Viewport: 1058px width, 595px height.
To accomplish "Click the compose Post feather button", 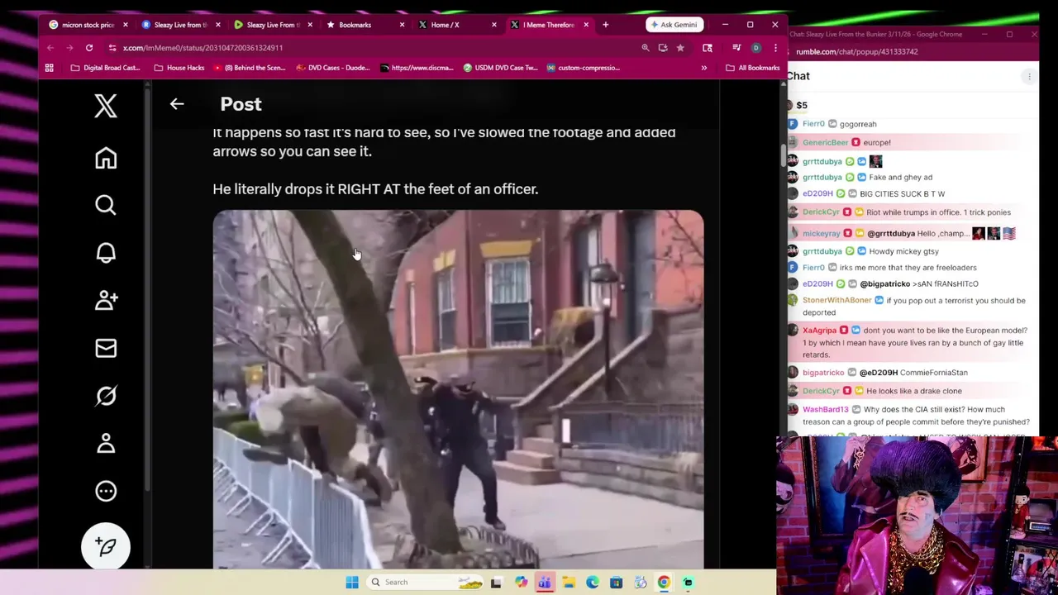I will (106, 546).
